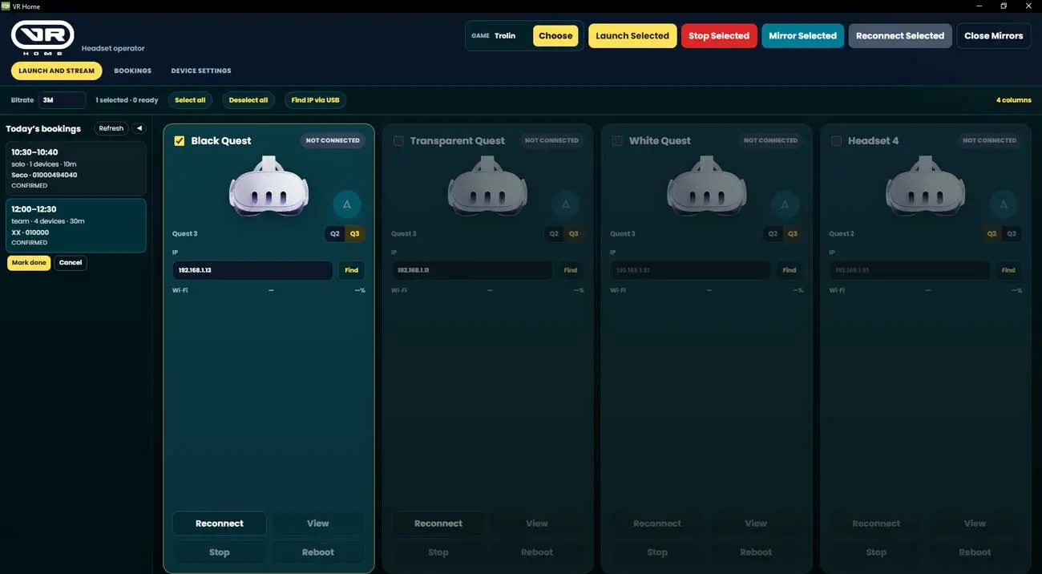
Task: View the Headset 4 stream
Action: pyautogui.click(x=975, y=523)
